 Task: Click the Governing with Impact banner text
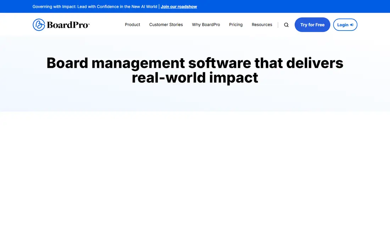(95, 7)
